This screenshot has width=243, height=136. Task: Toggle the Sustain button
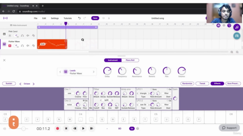coord(9,83)
